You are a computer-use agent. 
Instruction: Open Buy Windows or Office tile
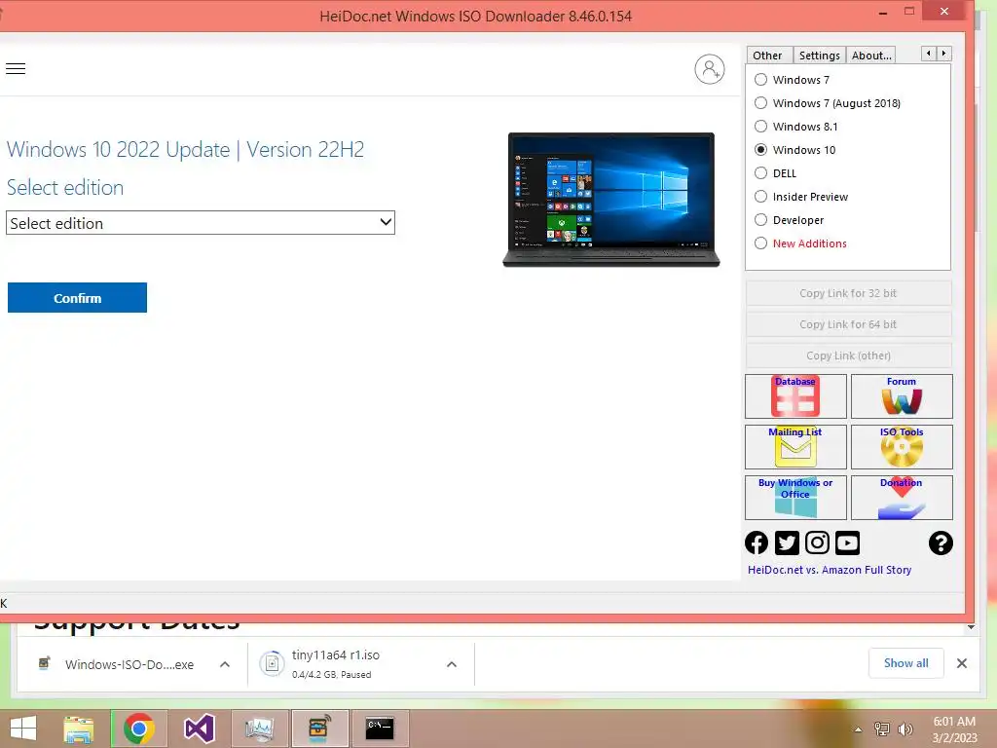point(795,498)
